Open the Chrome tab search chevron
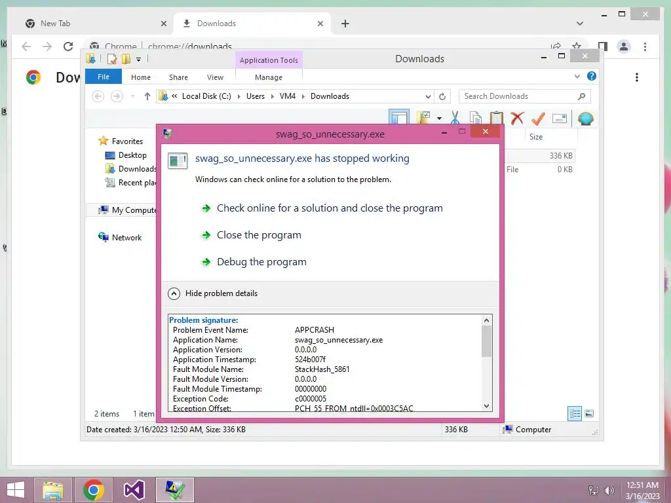 [579, 24]
